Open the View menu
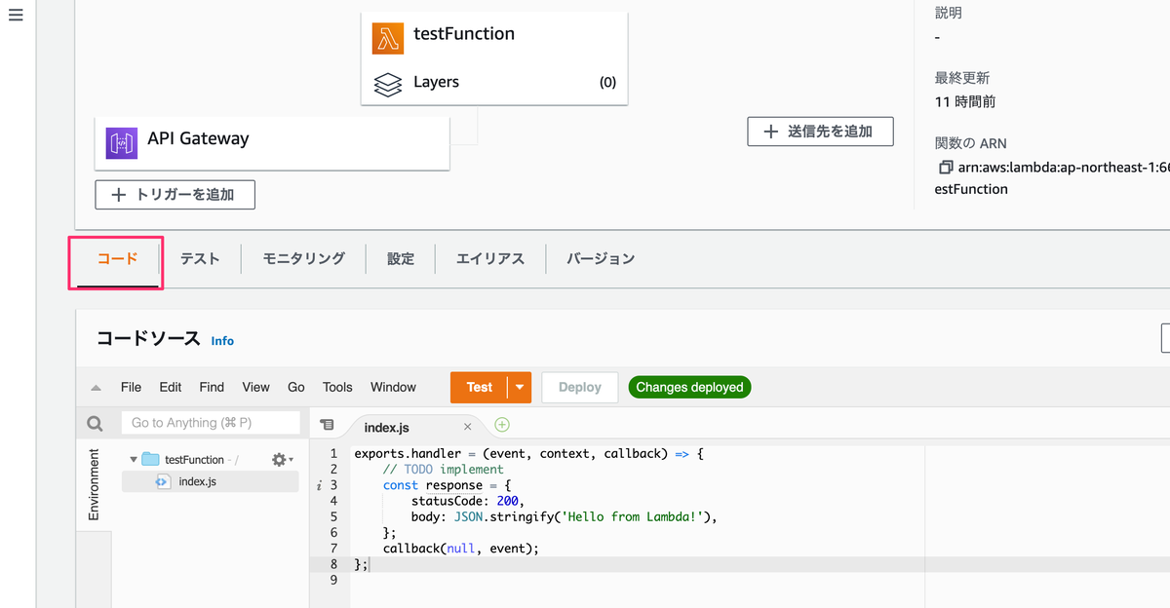Image resolution: width=1170 pixels, height=608 pixels. (255, 387)
